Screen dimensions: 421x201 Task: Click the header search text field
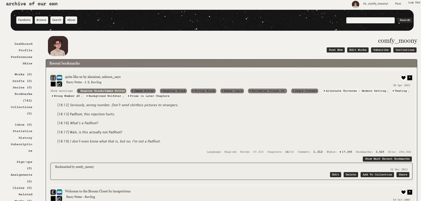370,20
